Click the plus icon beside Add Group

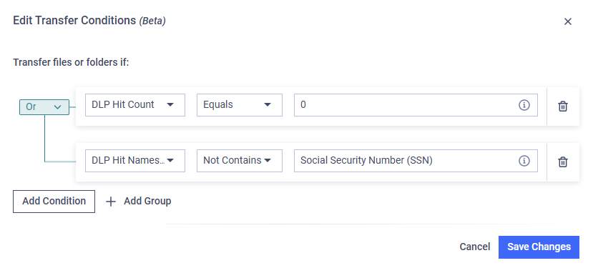point(111,202)
